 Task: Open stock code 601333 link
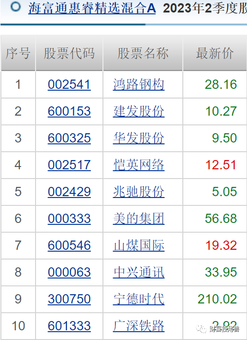click(x=69, y=326)
